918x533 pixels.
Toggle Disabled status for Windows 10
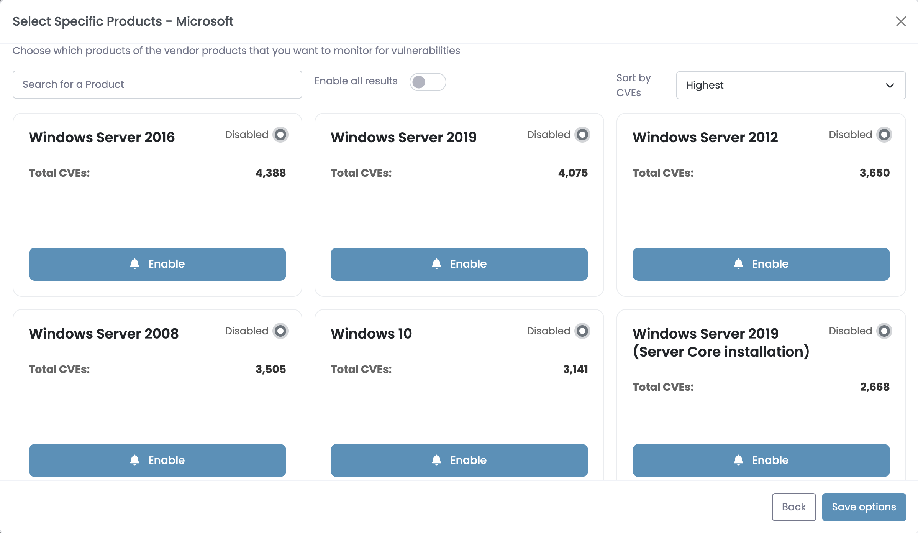tap(582, 331)
